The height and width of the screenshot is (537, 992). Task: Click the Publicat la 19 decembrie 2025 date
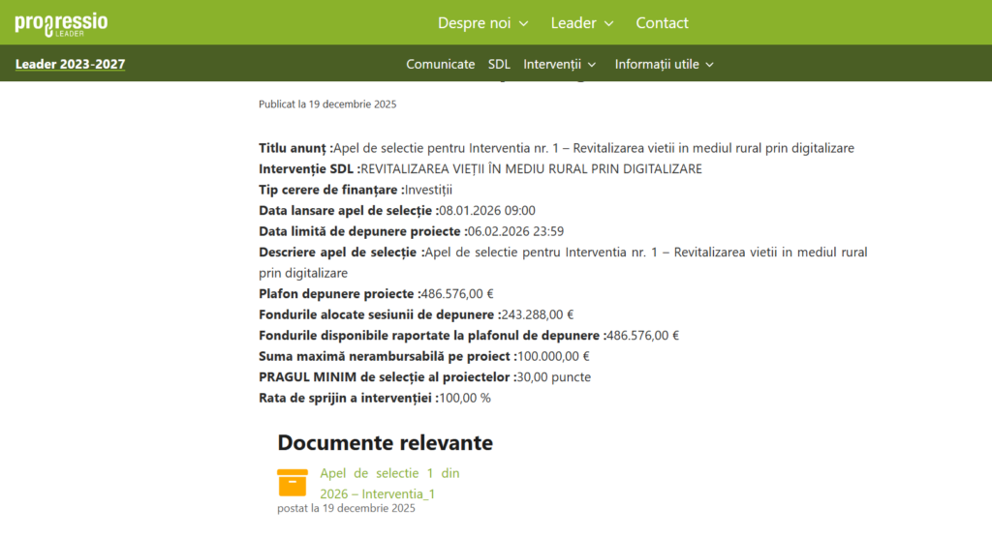pyautogui.click(x=327, y=104)
